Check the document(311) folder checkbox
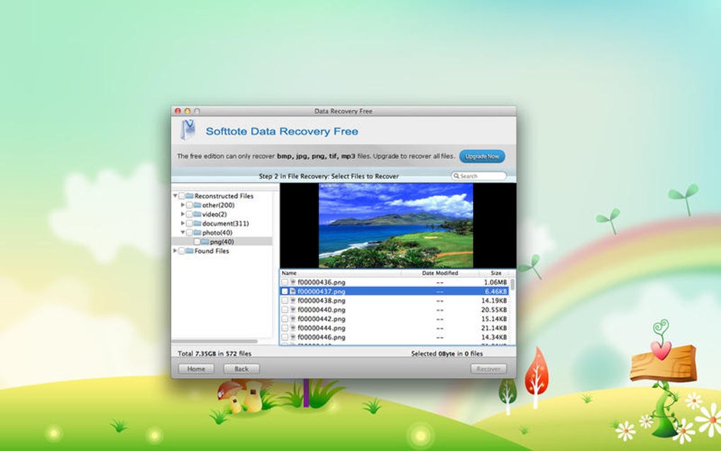The width and height of the screenshot is (721, 451). pos(189,223)
